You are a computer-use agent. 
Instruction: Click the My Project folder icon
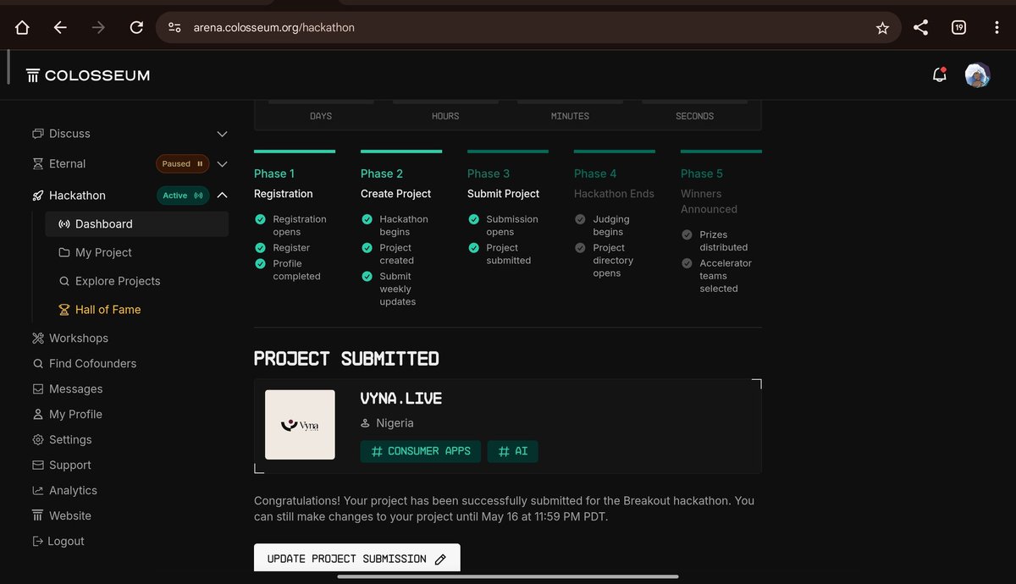pyautogui.click(x=64, y=252)
